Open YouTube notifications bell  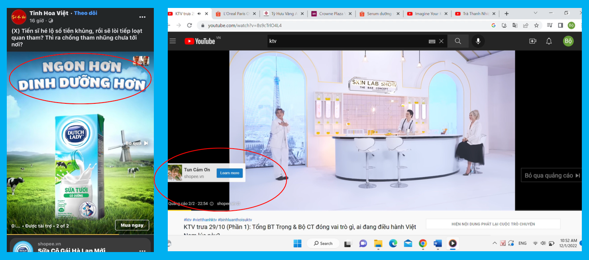549,41
